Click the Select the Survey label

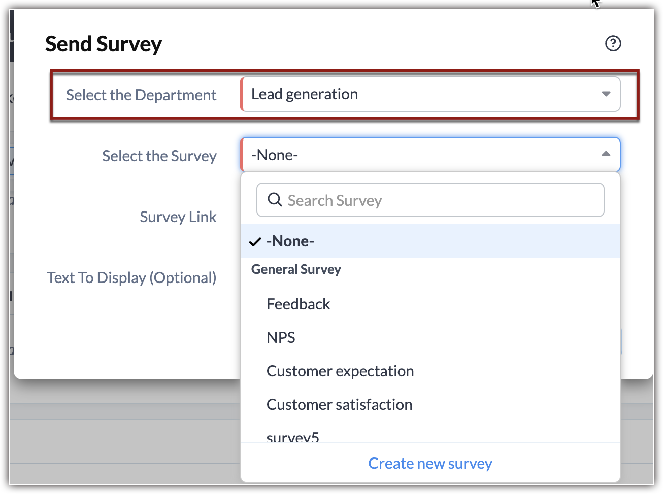[159, 156]
